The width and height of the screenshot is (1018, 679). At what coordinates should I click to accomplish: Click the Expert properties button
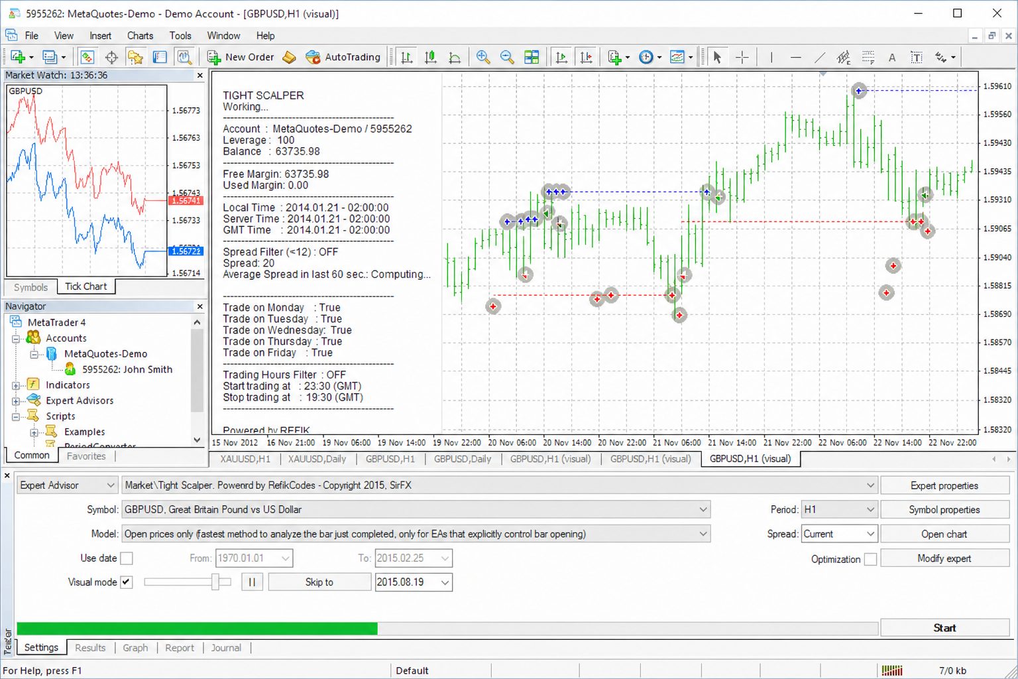click(944, 485)
